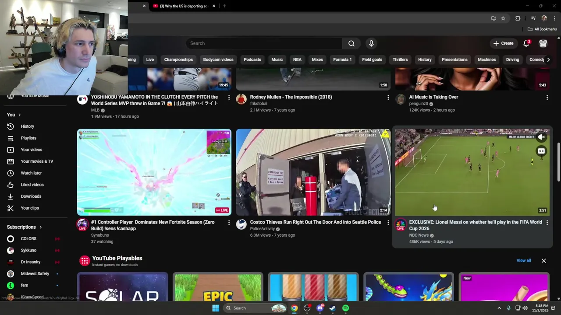
Task: Open options for Yamamoto World Series video
Action: coord(228,98)
